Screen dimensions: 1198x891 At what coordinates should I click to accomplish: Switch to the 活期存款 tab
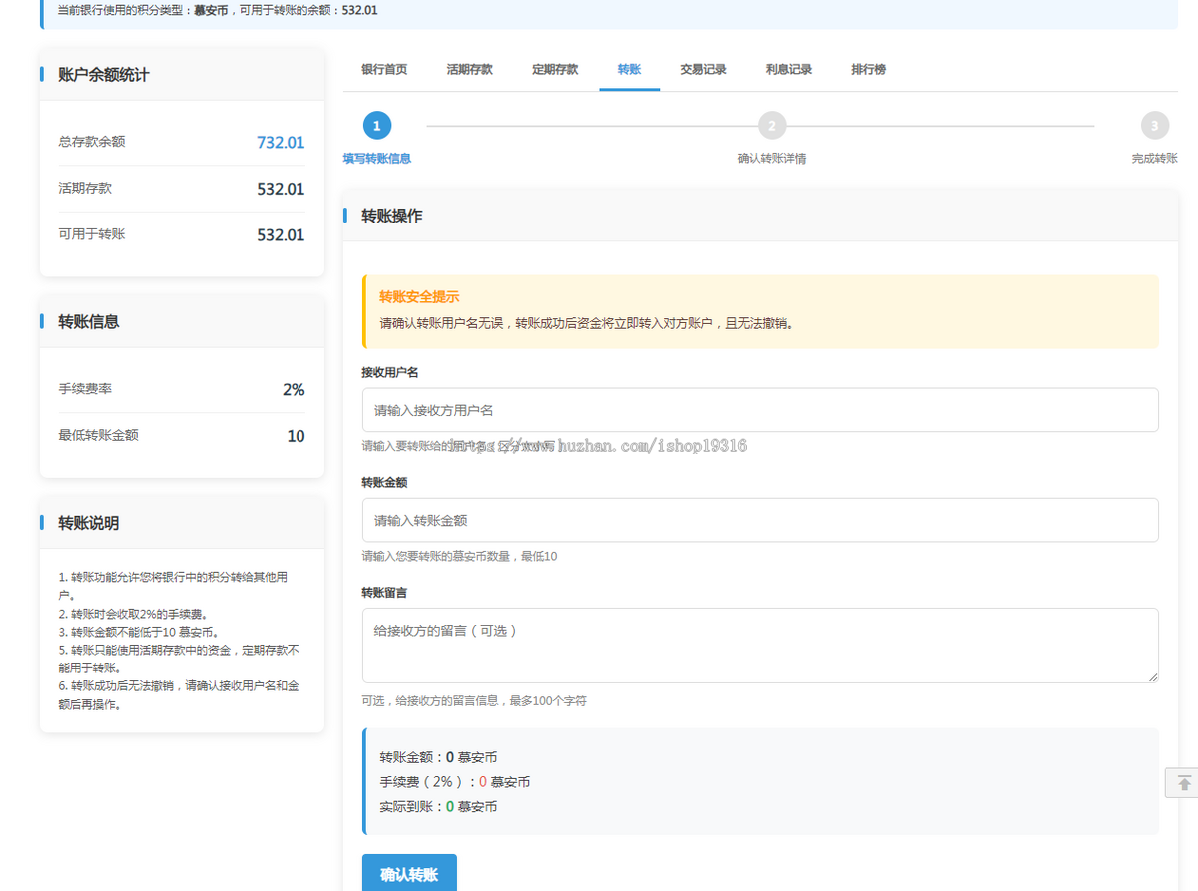[x=469, y=70]
